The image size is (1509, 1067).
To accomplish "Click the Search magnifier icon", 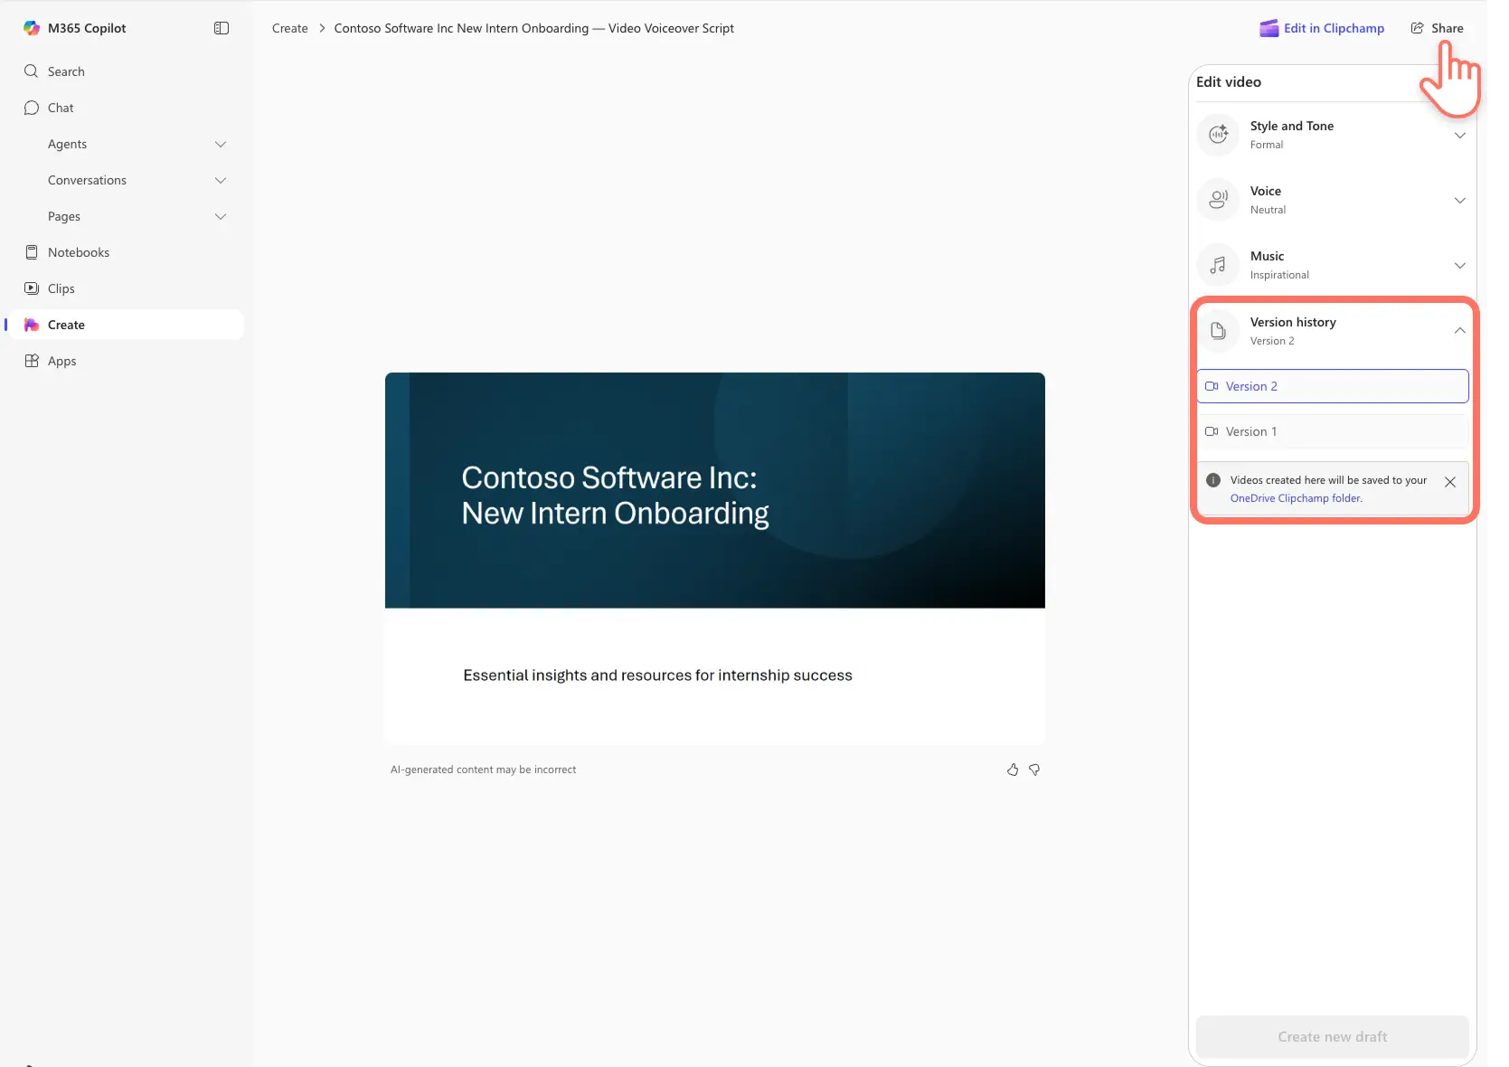I will (x=32, y=71).
